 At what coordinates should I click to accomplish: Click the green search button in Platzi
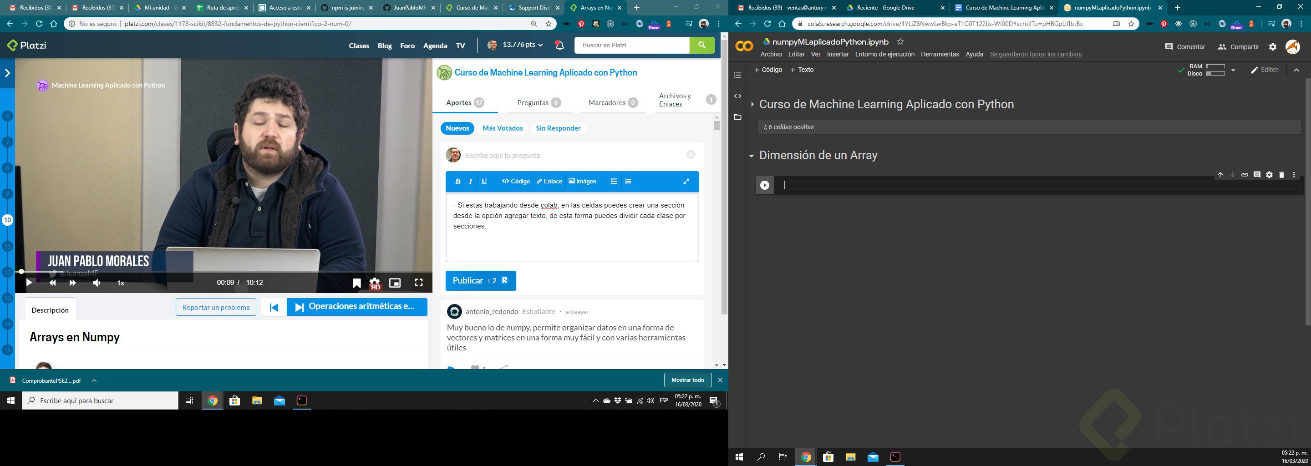(x=702, y=45)
